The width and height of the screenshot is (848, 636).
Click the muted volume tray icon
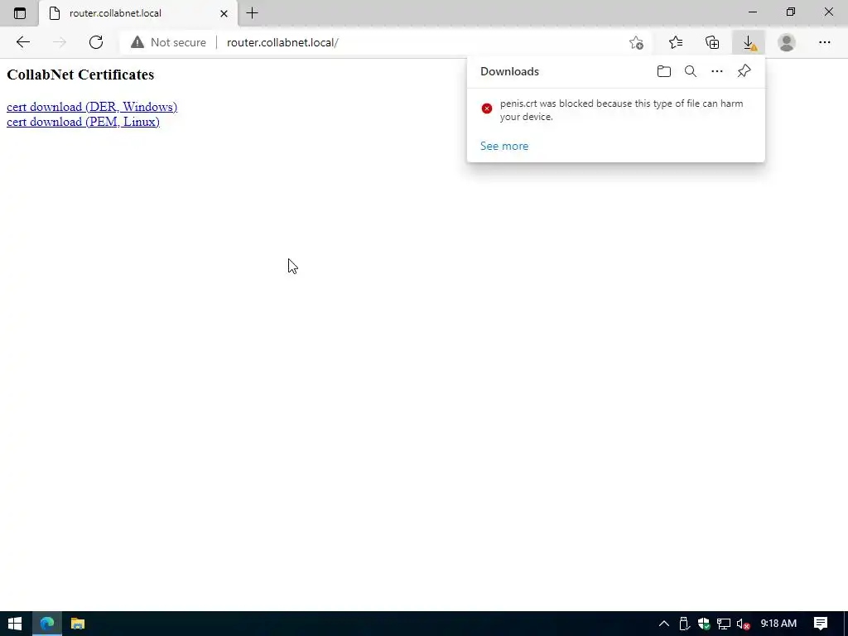[743, 624]
